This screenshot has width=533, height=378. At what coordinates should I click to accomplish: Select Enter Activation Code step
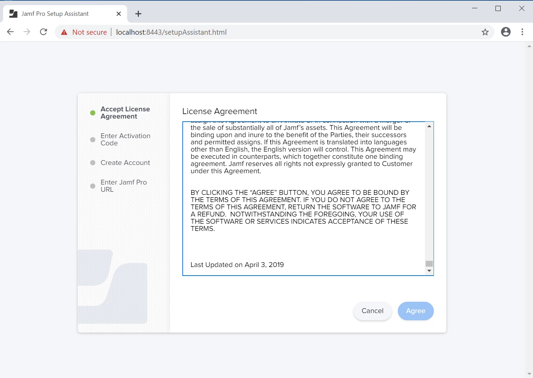125,140
